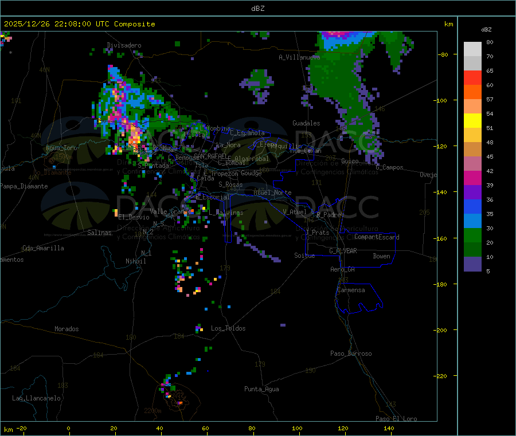516x436 pixels.
Task: Click the 'Morados' map label
Action: (67, 329)
